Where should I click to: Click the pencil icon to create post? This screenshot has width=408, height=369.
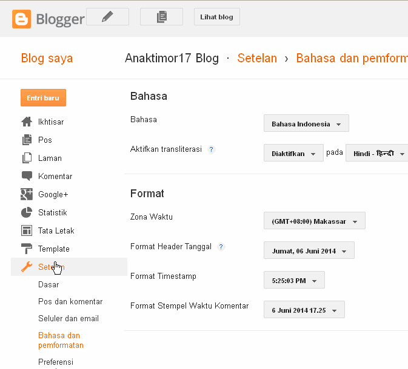pos(107,16)
